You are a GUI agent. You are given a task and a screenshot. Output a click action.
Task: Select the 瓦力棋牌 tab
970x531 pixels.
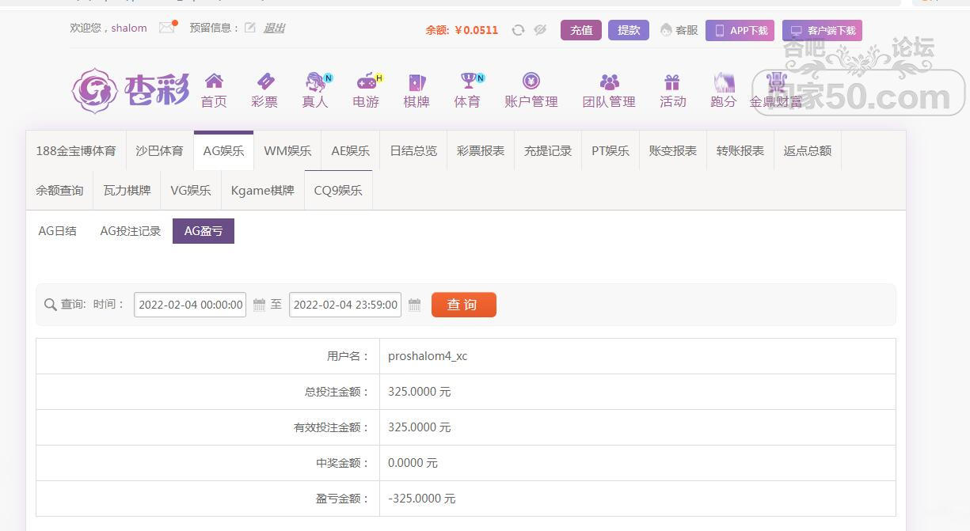click(127, 190)
